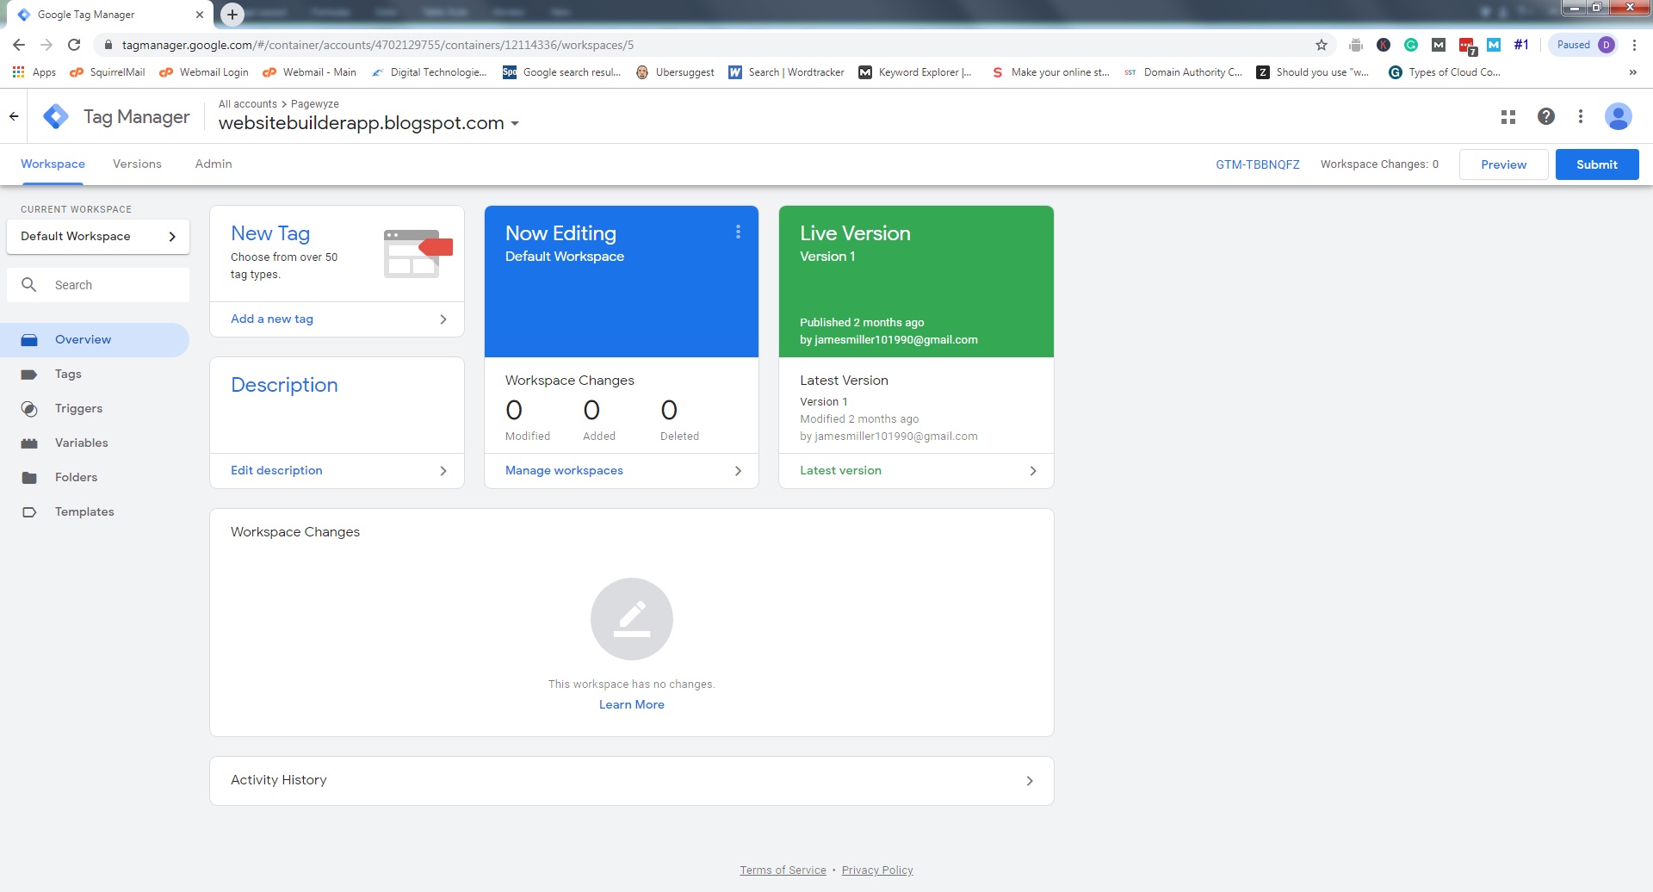
Task: Bookmark page with the star icon
Action: [1322, 45]
